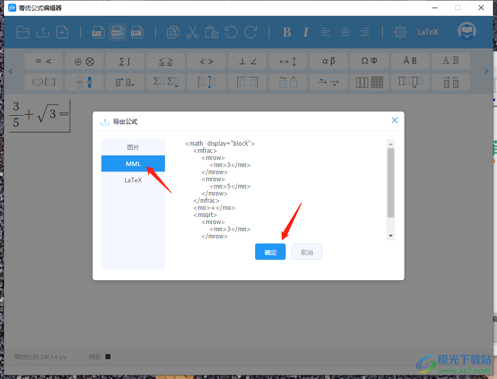Open the α β Greek lowercase palette

(x=328, y=61)
